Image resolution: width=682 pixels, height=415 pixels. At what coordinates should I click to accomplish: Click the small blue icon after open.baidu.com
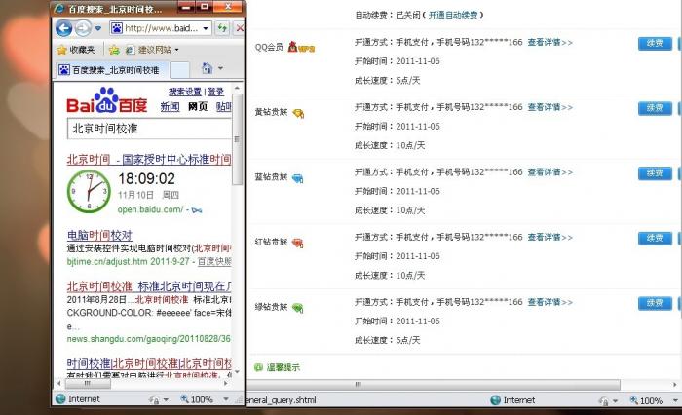click(197, 210)
